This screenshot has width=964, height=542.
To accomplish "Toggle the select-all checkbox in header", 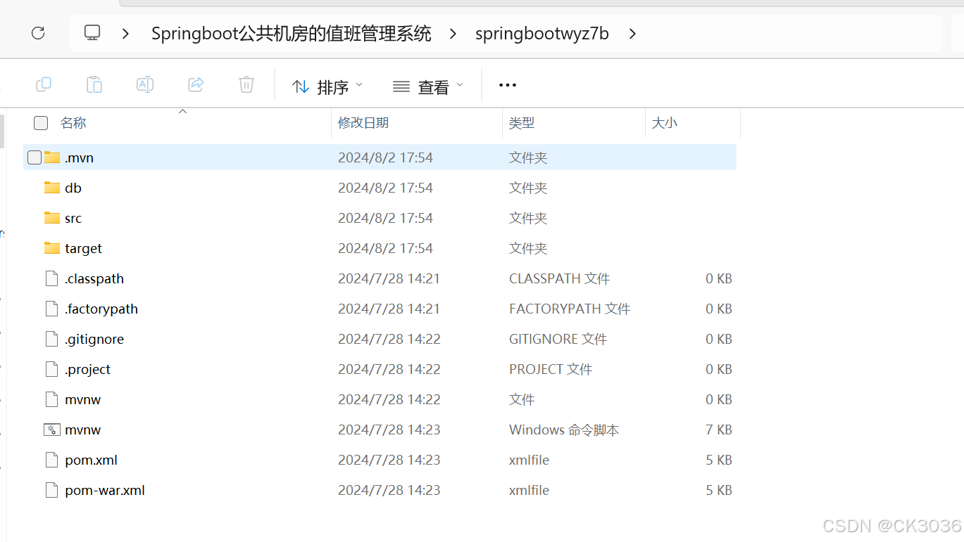I will tap(40, 122).
